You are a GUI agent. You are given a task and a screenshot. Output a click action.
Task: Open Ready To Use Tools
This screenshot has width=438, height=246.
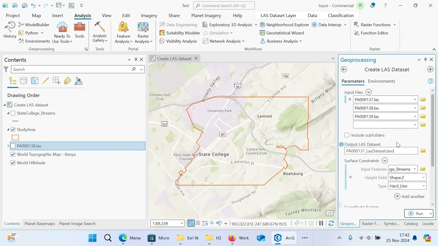62,33
